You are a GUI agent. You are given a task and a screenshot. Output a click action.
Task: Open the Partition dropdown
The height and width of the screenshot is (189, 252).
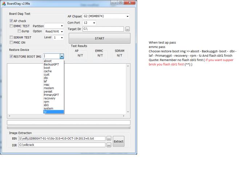pyautogui.click(x=54, y=26)
